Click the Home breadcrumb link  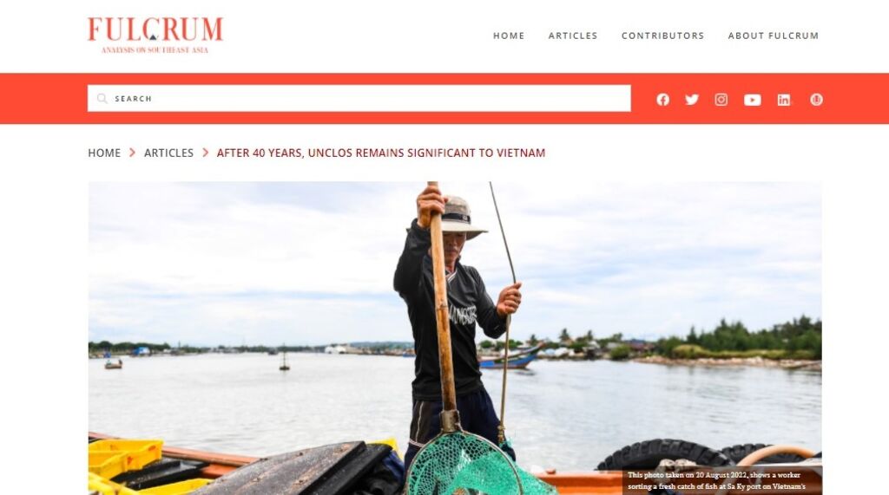click(104, 153)
